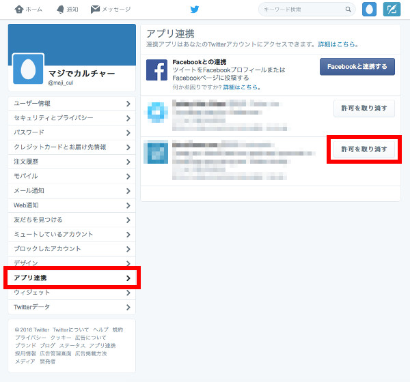This screenshot has width=410, height=382.
Task: Type in the キーワード検索 search field
Action: coord(302,10)
